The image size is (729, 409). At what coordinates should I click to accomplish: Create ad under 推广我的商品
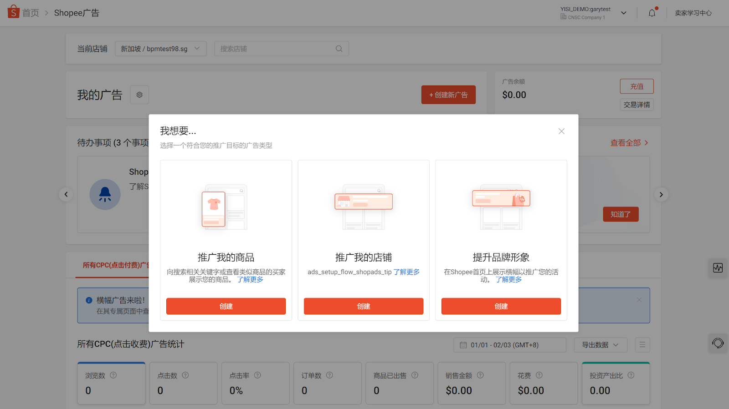pos(226,306)
